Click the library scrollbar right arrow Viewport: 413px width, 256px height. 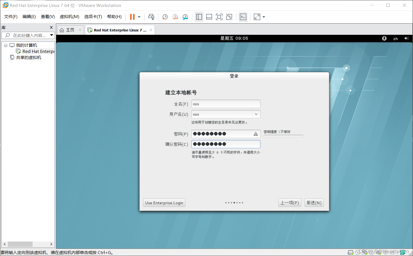click(x=51, y=244)
